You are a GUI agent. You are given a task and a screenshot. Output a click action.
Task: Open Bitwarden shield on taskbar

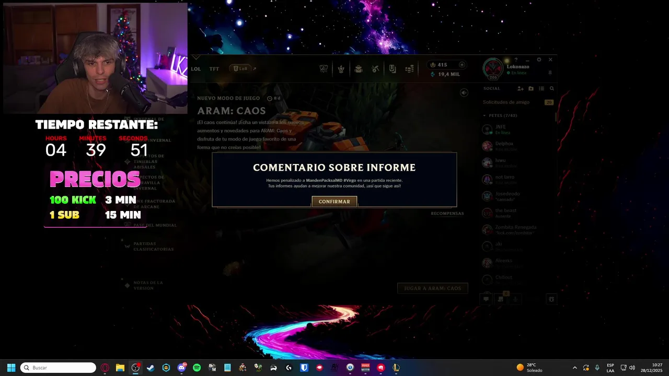[x=304, y=368]
